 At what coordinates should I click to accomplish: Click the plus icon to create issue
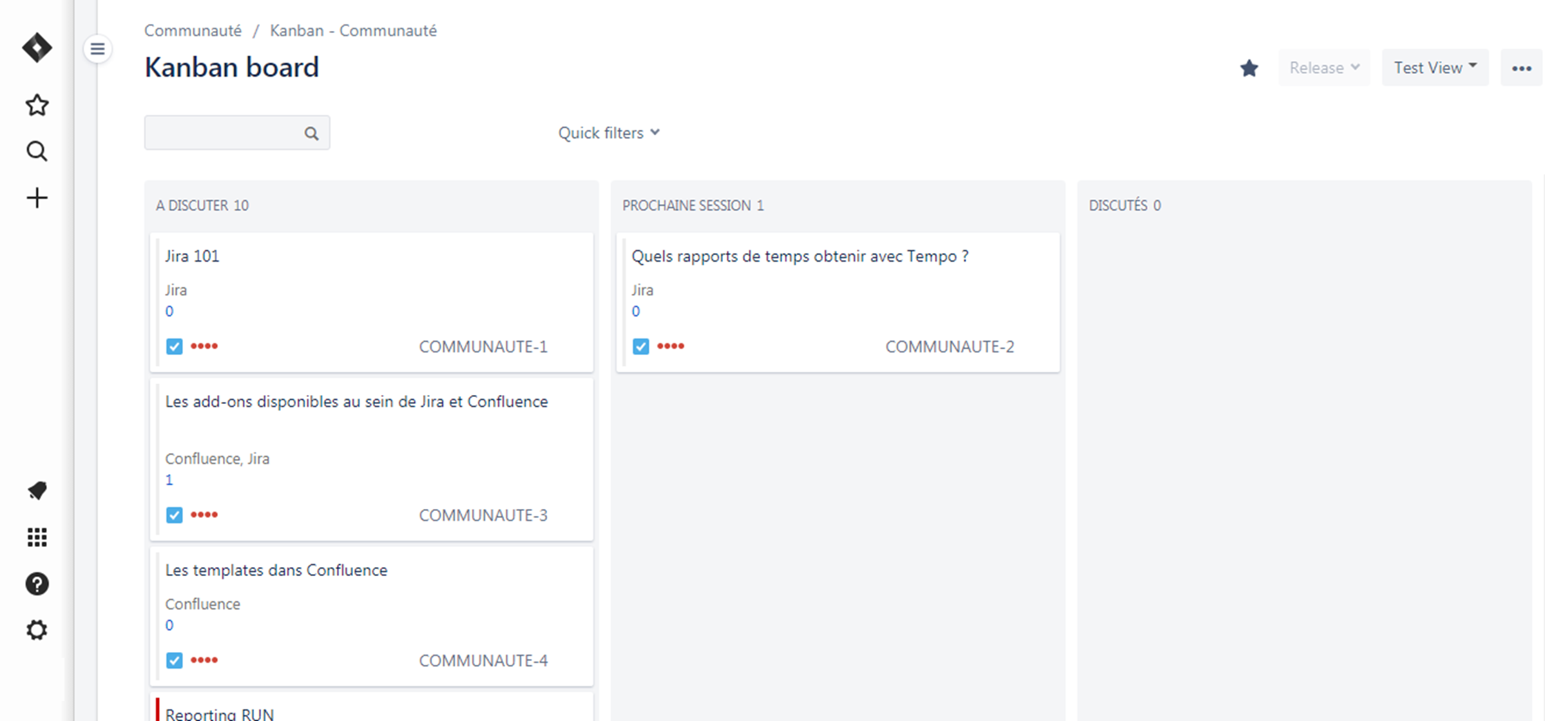coord(37,198)
